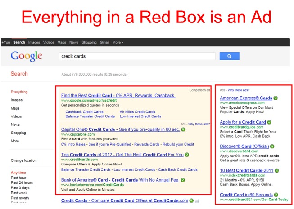294x209 pixels.
Task: Click green checkmark beside American Express Cards
Action: coord(276,98)
